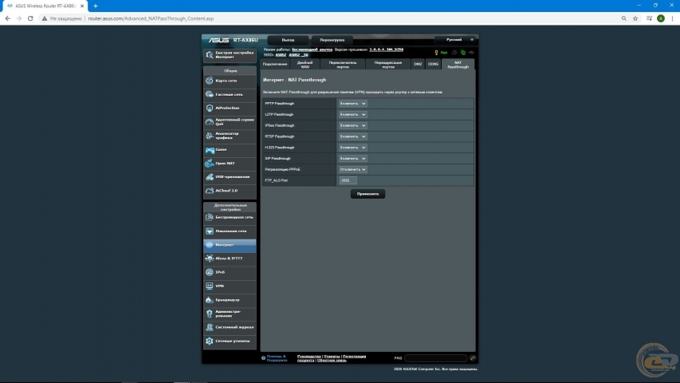This screenshot has width=680, height=383.
Task: Reload the browser page
Action: (30, 18)
